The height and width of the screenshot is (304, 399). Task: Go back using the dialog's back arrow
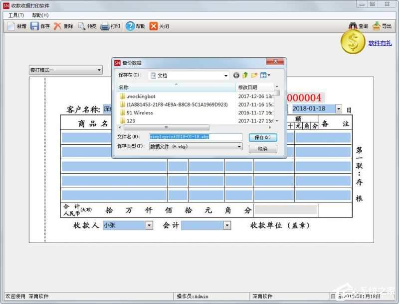click(x=236, y=76)
